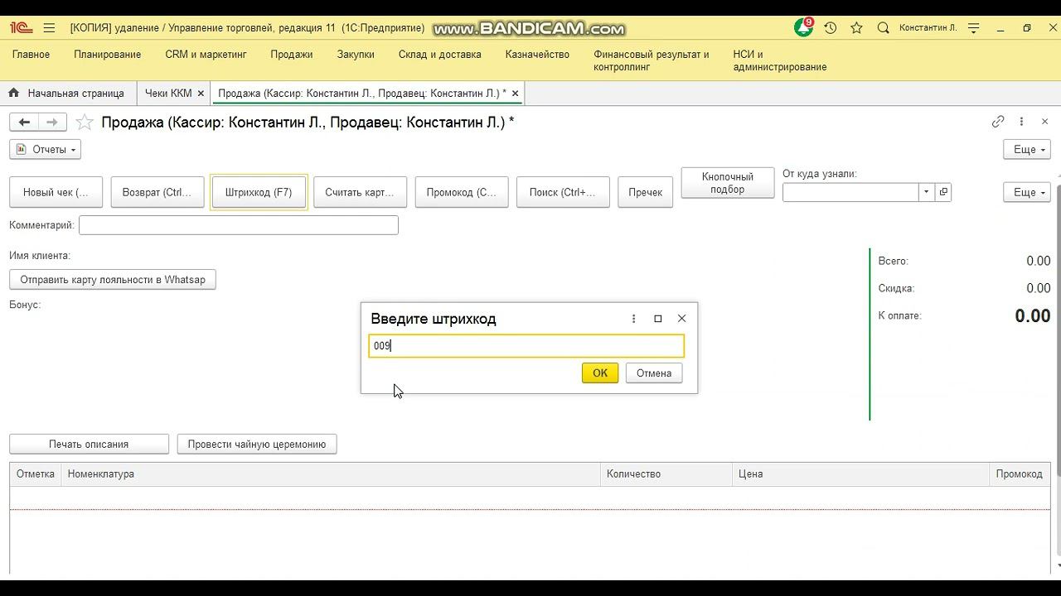The height and width of the screenshot is (596, 1061).
Task: Click the user name Константин Л.
Action: (x=928, y=28)
